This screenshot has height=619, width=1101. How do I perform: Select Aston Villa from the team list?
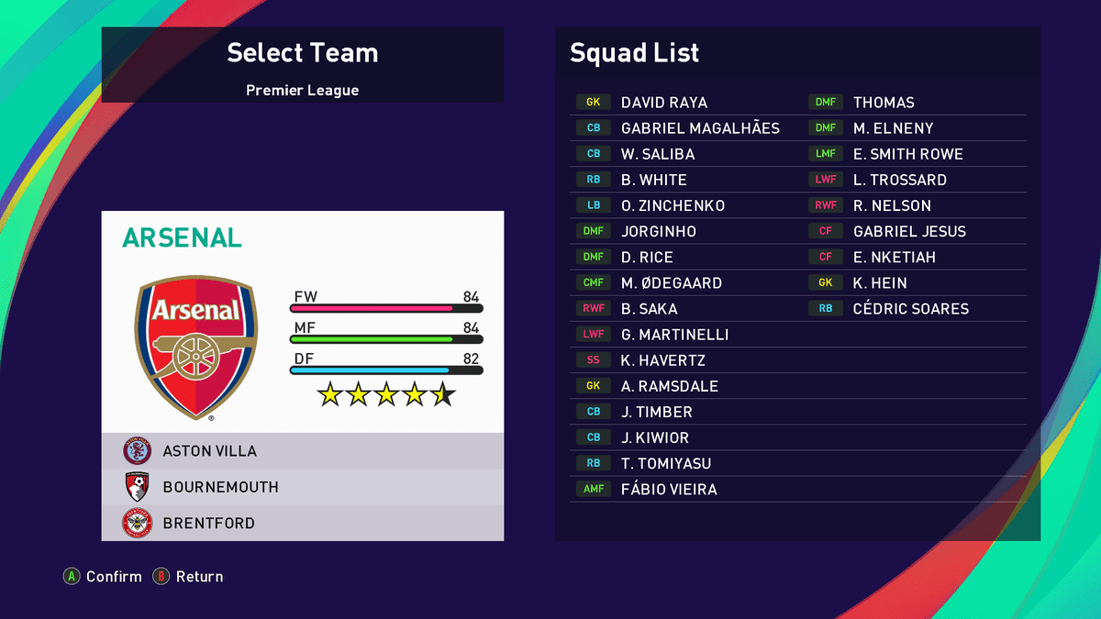210,451
